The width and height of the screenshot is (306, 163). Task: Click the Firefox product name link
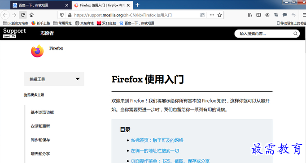point(56,48)
